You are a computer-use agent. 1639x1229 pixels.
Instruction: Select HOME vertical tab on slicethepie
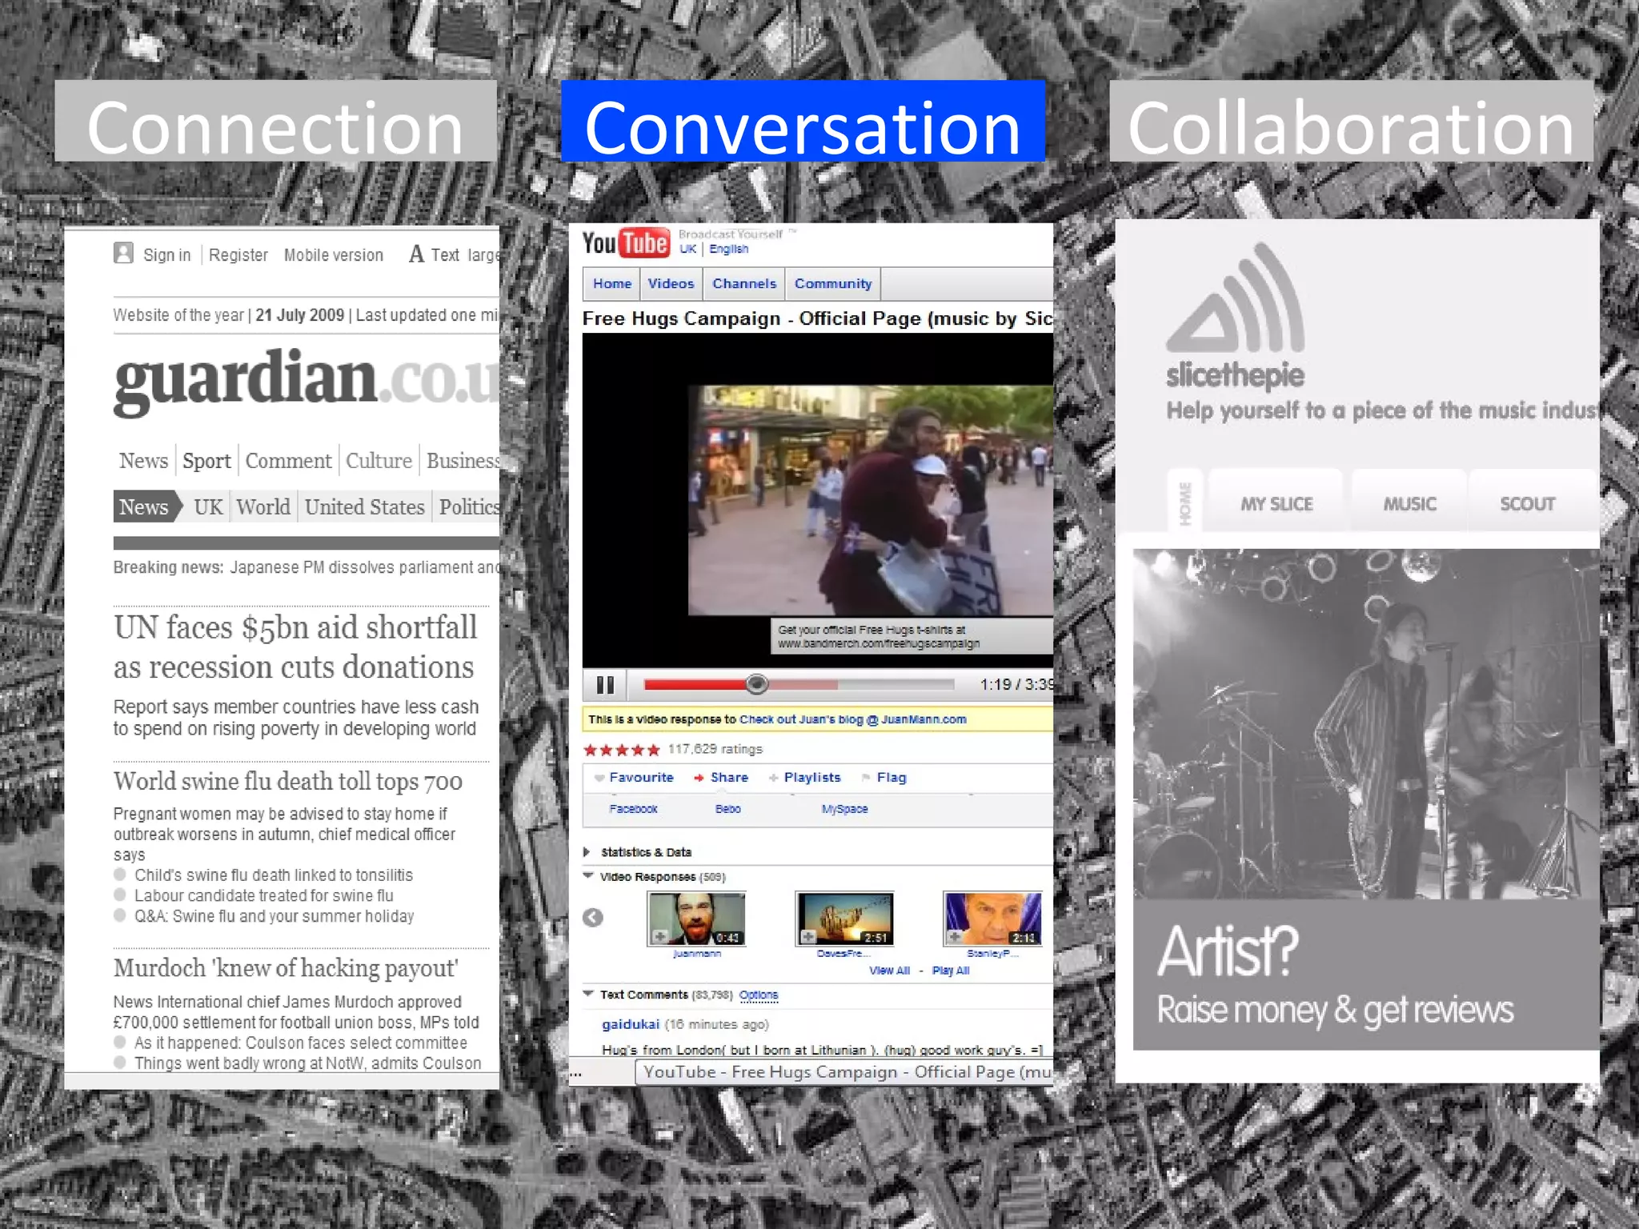pyautogui.click(x=1185, y=503)
